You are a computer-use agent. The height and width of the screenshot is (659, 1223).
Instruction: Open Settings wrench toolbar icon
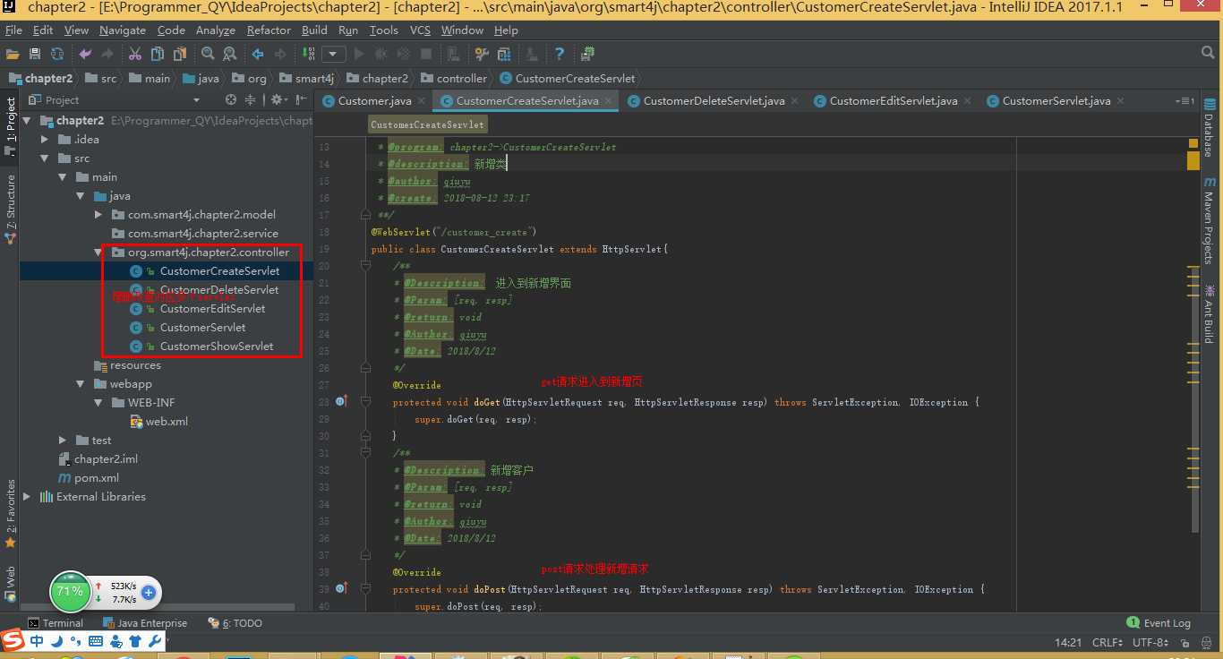pos(480,54)
